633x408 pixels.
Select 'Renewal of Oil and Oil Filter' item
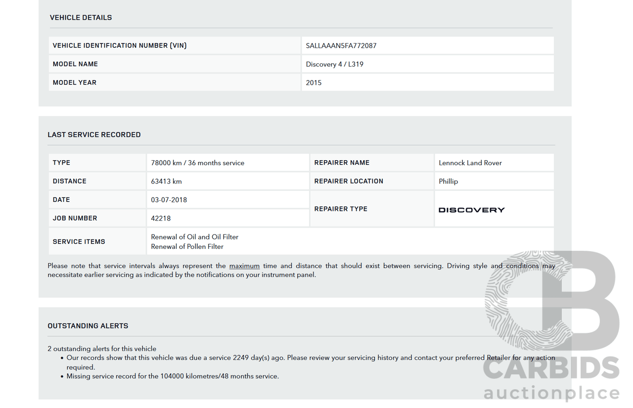tap(195, 237)
